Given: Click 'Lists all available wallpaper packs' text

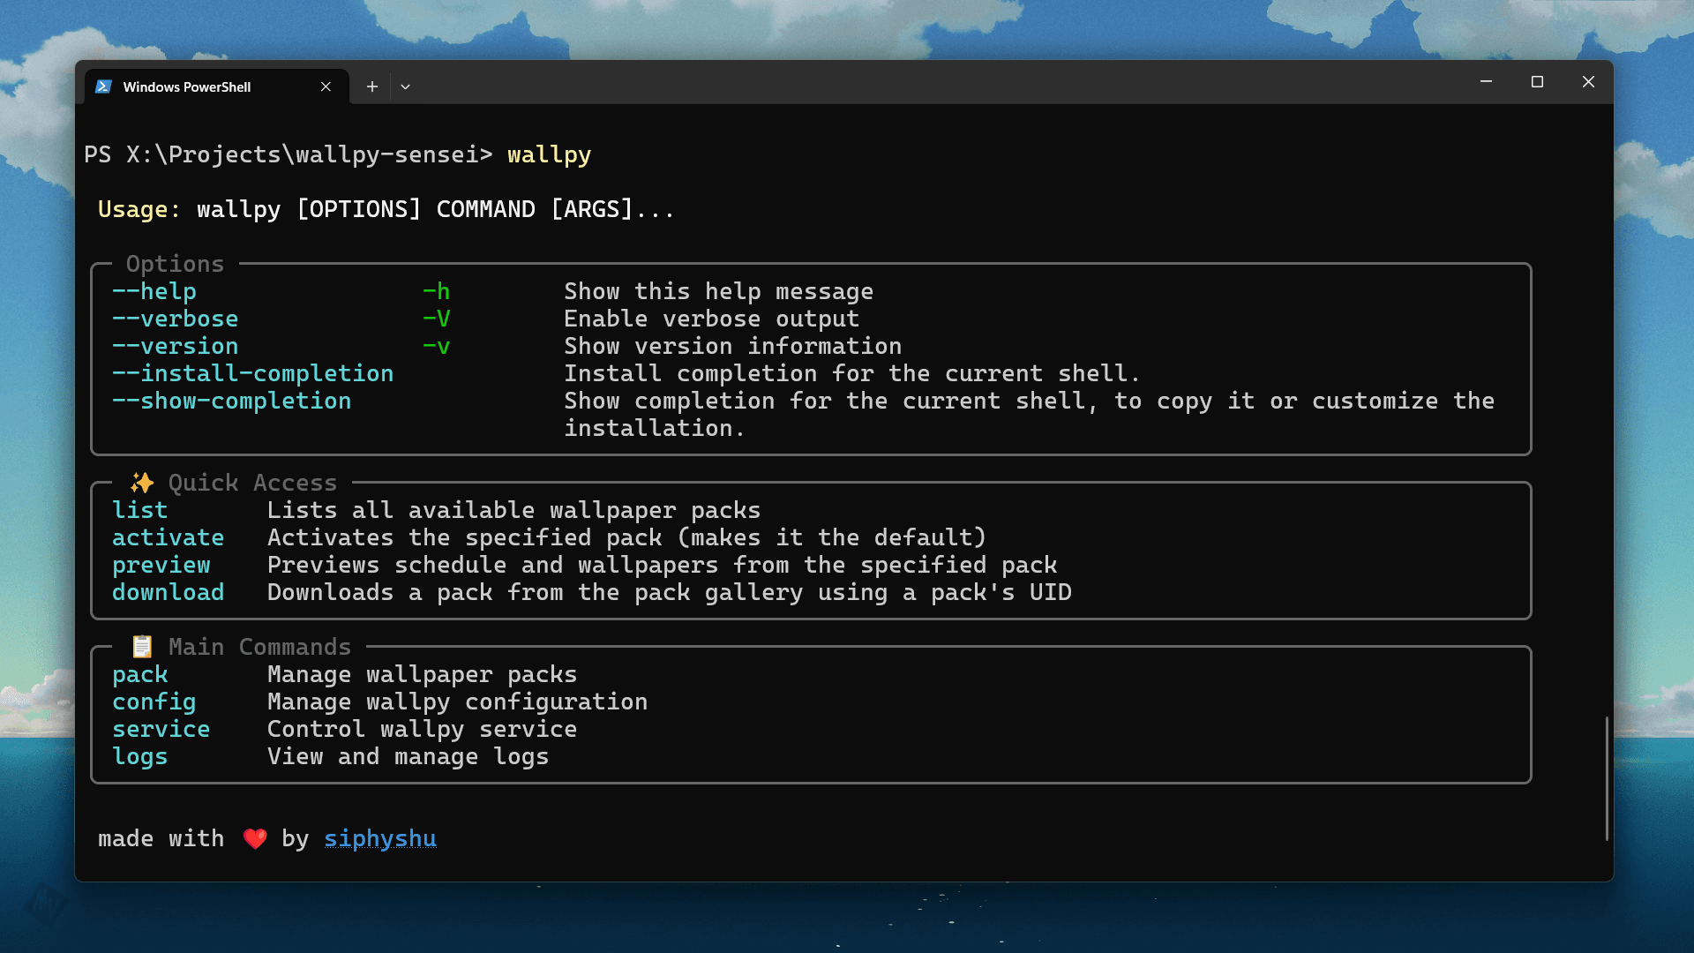Looking at the screenshot, I should tap(514, 510).
